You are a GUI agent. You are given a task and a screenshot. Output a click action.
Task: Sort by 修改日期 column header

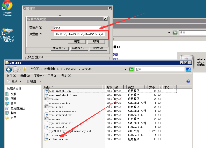115,87
